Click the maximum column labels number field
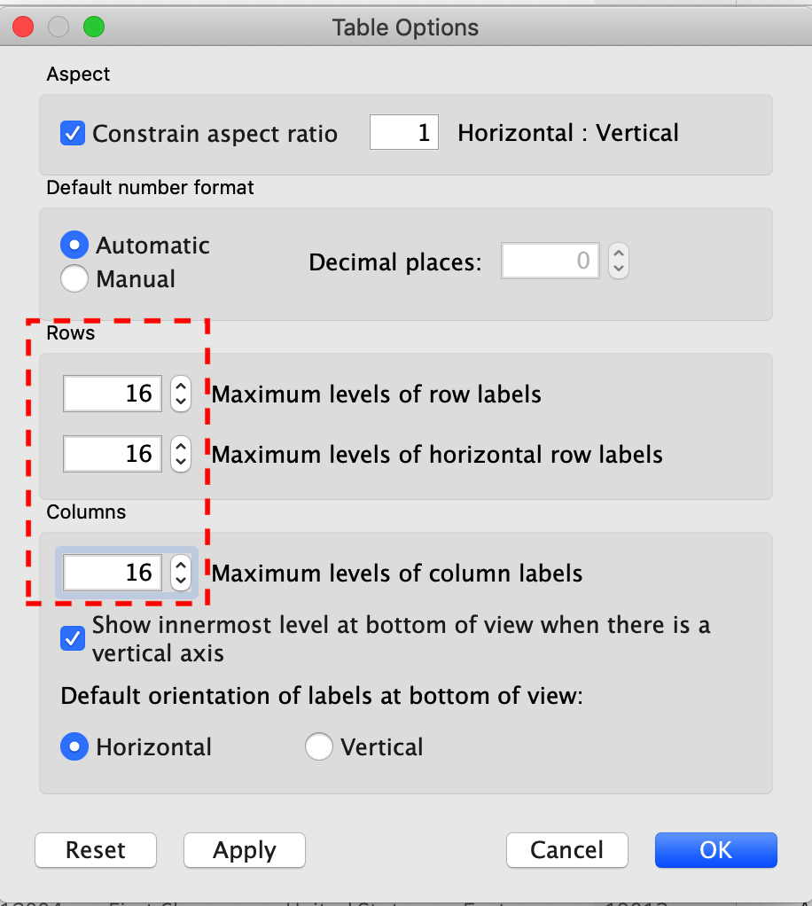The image size is (812, 906). point(113,572)
